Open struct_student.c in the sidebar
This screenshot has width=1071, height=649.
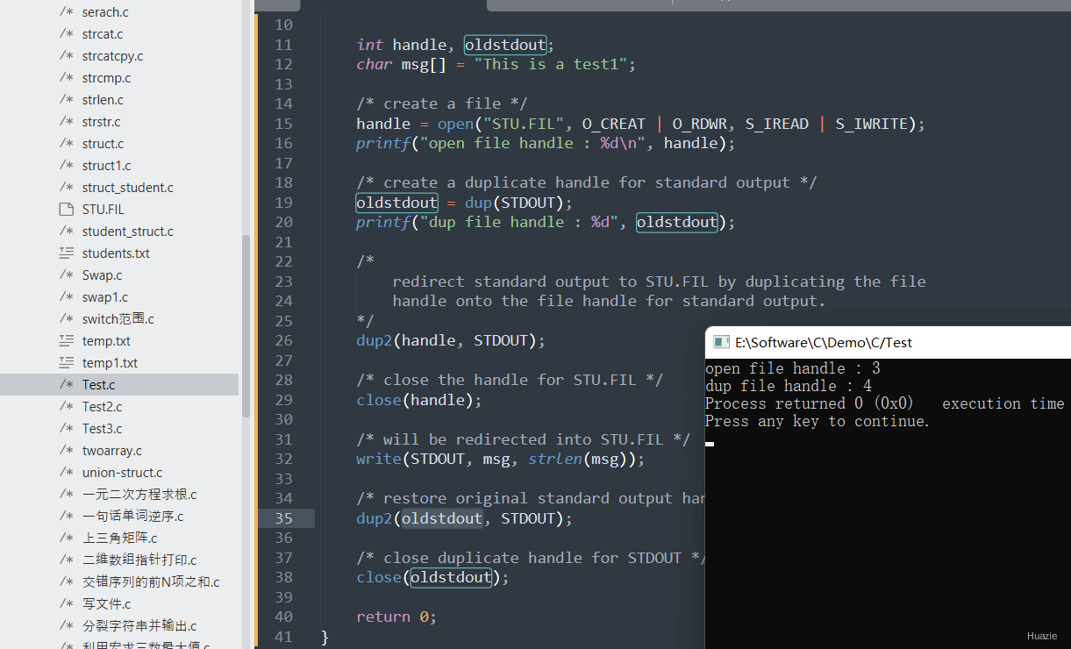point(128,188)
